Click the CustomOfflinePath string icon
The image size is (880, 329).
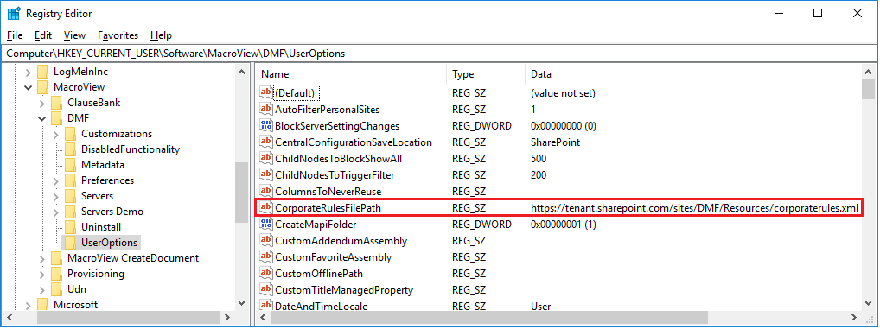[x=265, y=274]
